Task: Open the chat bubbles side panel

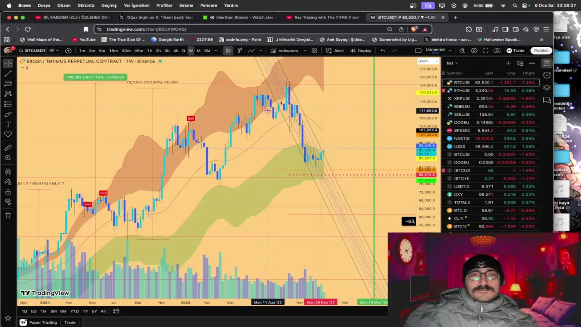Action: (547, 100)
